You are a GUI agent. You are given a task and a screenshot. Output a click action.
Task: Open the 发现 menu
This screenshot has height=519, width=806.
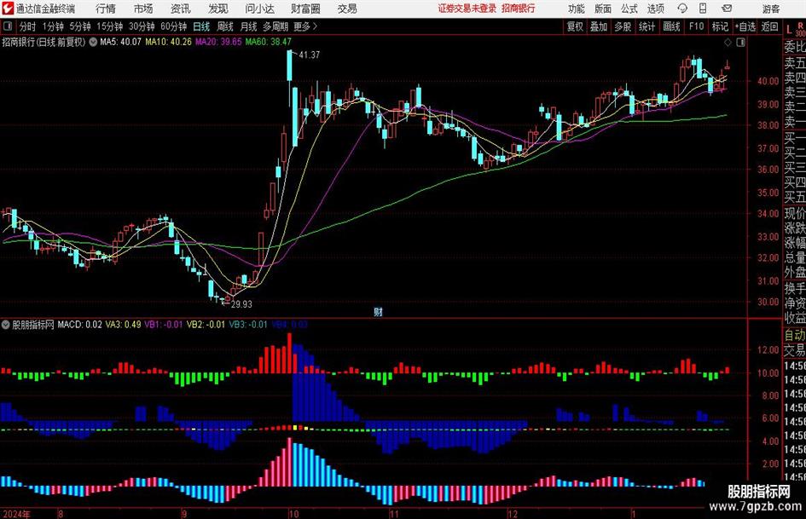coord(218,9)
